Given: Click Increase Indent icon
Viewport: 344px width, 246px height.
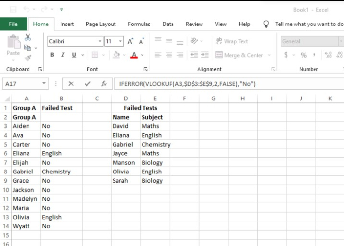Looking at the screenshot, I should click(205, 55).
